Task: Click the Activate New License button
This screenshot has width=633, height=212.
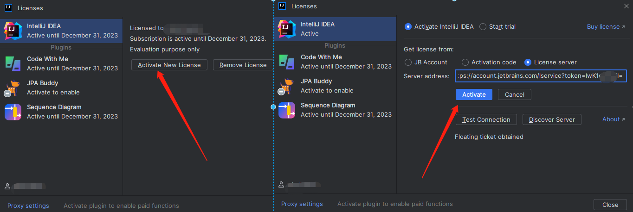Action: (169, 65)
